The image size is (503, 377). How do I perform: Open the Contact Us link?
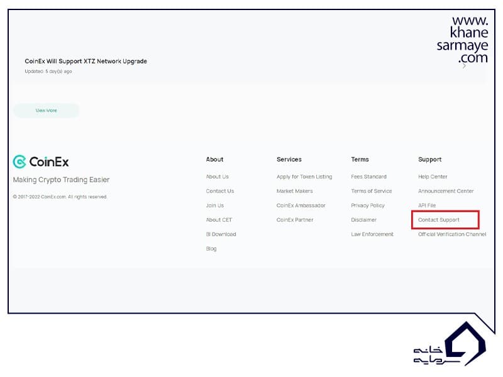(x=219, y=191)
